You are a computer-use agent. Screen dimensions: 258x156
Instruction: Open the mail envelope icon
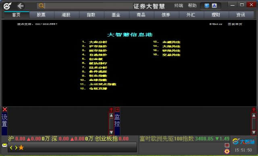coord(4,145)
